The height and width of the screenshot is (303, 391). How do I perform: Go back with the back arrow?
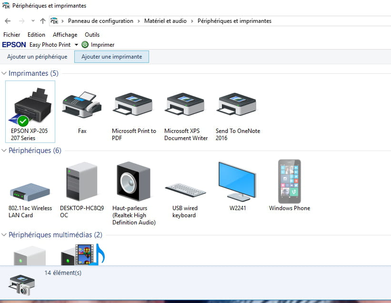[8, 21]
